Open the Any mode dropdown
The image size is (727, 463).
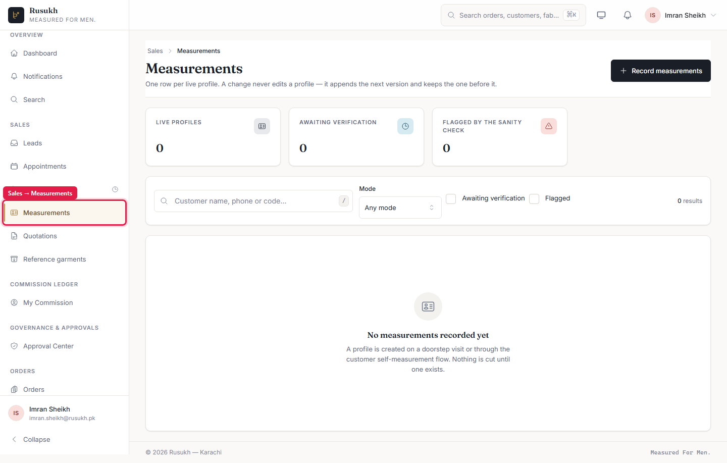click(x=400, y=208)
